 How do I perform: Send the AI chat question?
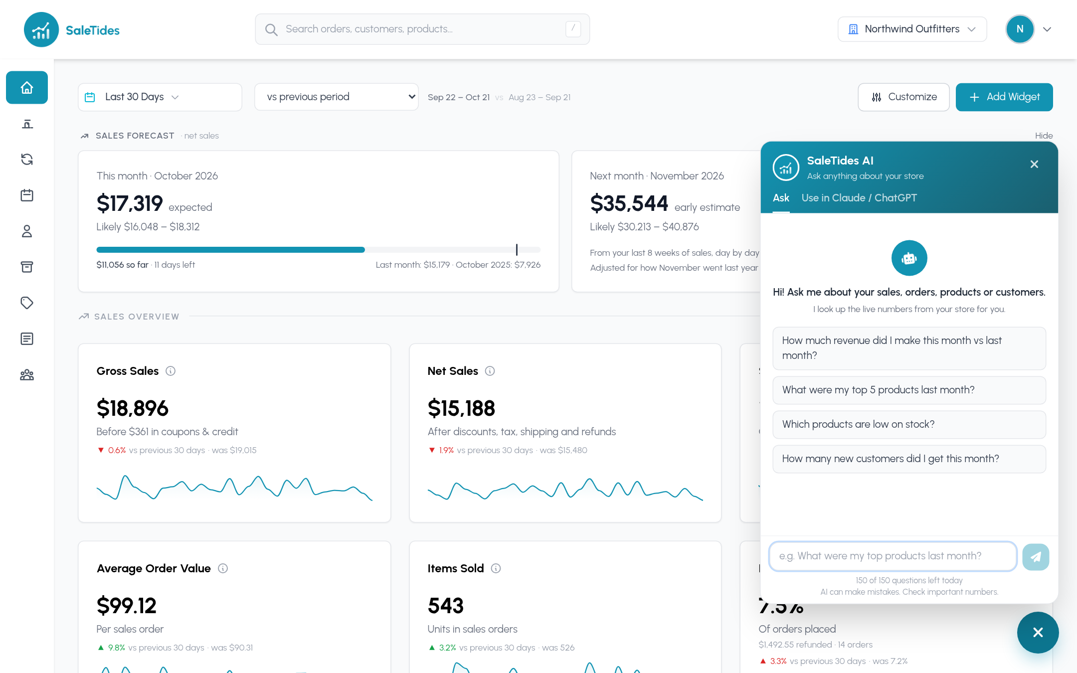click(1036, 557)
